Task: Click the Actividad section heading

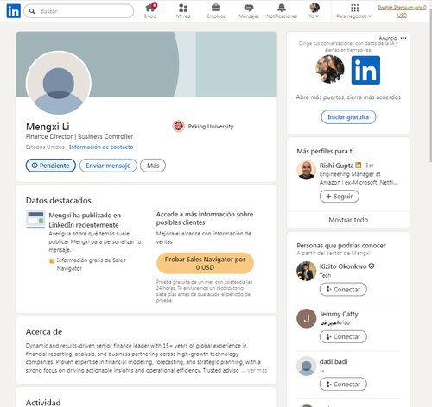Action: coord(43,403)
